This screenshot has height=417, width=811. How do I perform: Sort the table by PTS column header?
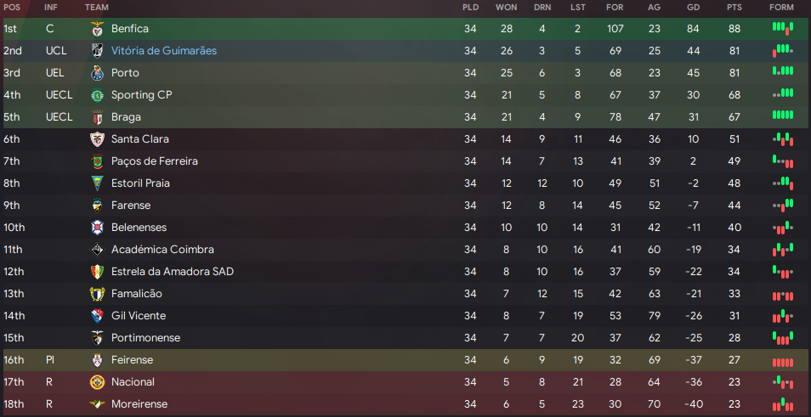click(x=734, y=8)
